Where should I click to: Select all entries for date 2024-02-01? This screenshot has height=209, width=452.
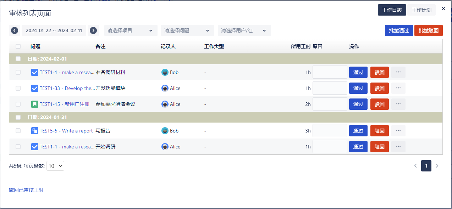18,59
